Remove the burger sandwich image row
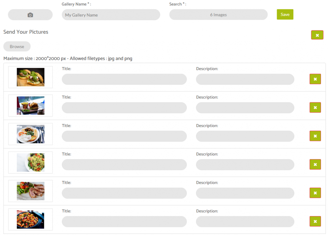The image size is (328, 236). [x=315, y=79]
